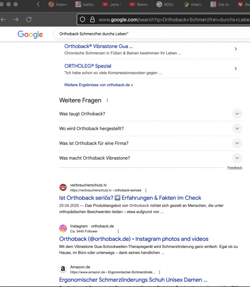Click the 'Weitere Fragen' heading
Screen dimensions: 250x287
click(80, 100)
